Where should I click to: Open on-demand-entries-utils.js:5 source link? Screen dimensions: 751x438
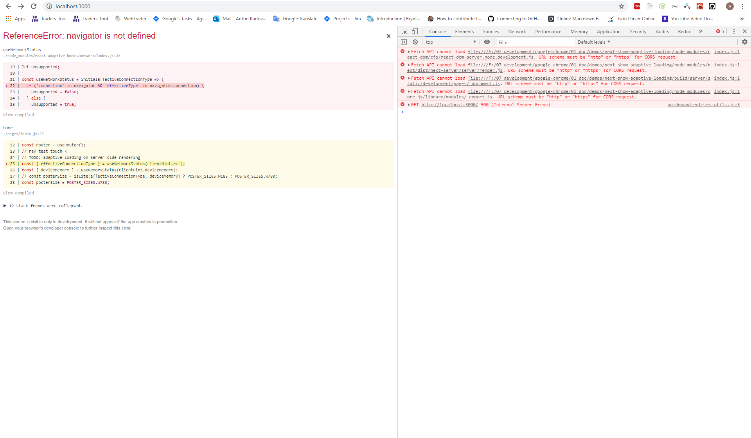pyautogui.click(x=703, y=105)
